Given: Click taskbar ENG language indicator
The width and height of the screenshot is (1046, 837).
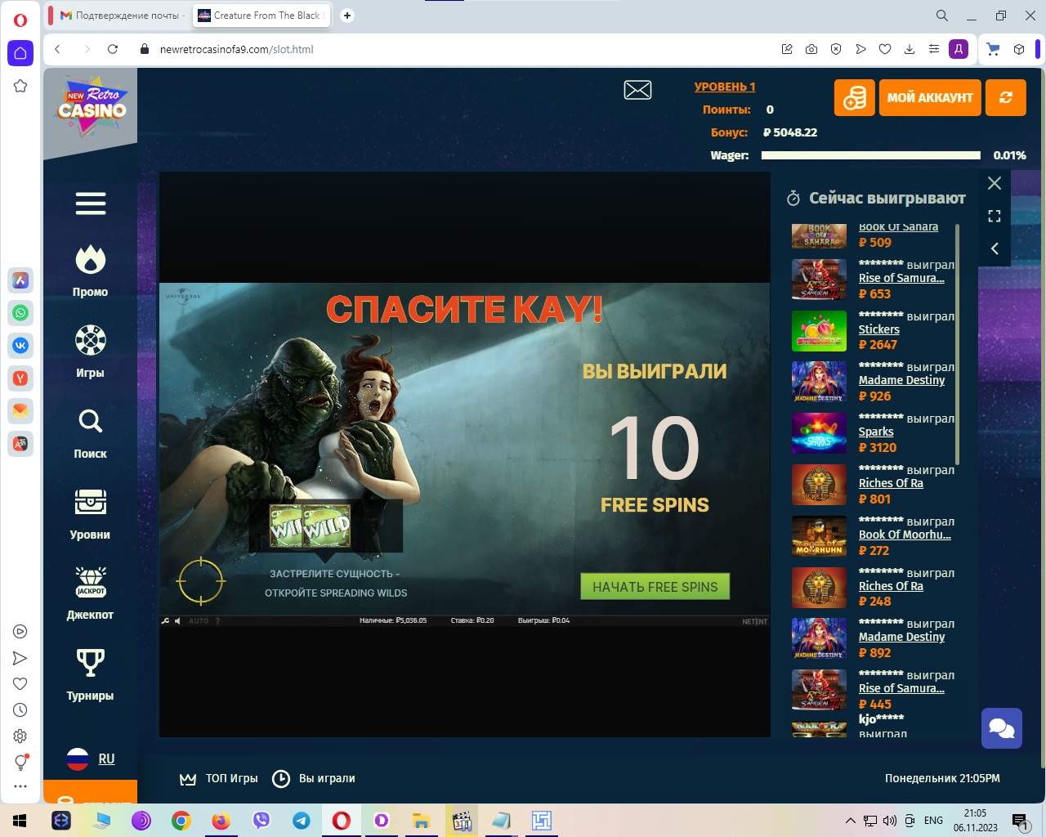Looking at the screenshot, I should click(933, 821).
